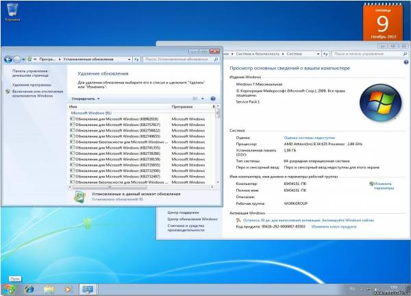Image resolution: width=411 pixels, height=296 pixels.
Task: Launch Internet Explorer from the taskbar
Action: (29, 289)
